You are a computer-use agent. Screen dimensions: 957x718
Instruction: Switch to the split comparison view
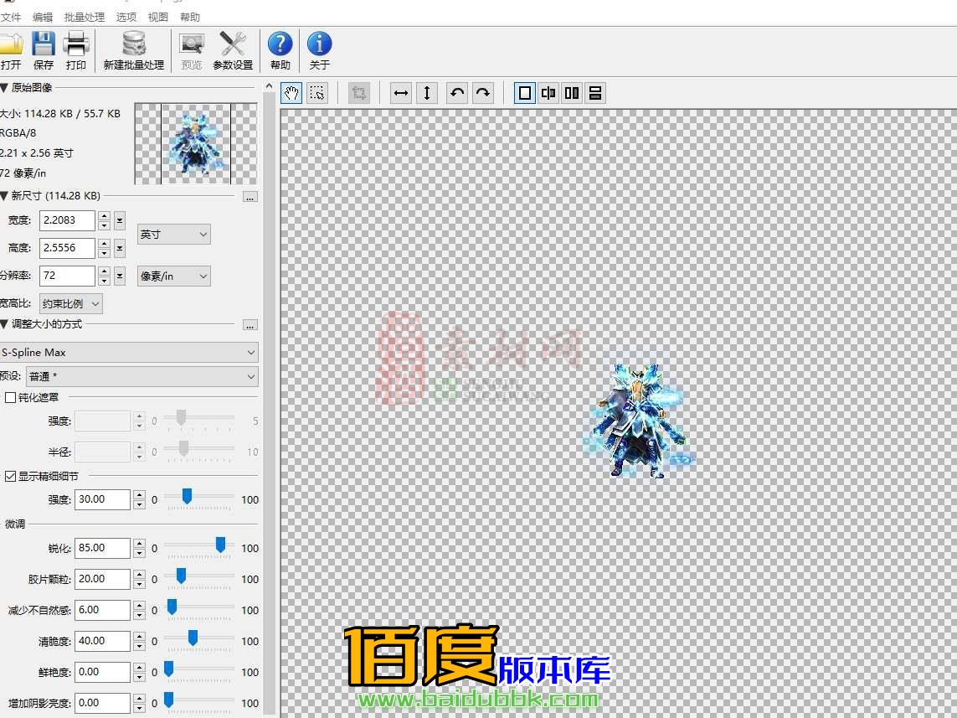[548, 92]
